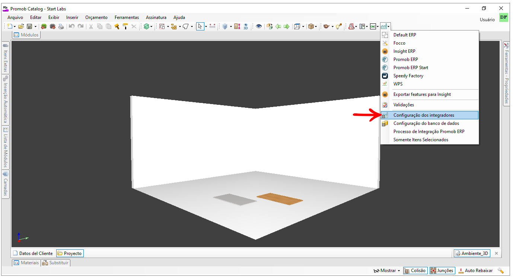Open the Módulos panel tab
The width and height of the screenshot is (513, 278).
click(26, 35)
